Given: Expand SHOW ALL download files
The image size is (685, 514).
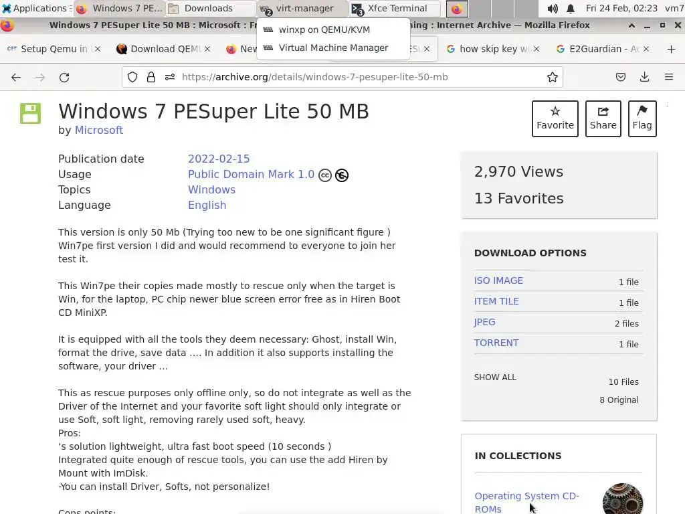Looking at the screenshot, I should click(x=495, y=377).
